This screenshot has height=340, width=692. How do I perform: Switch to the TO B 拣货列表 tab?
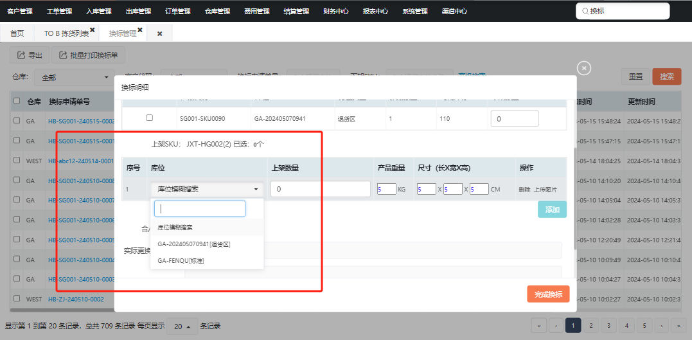click(67, 33)
